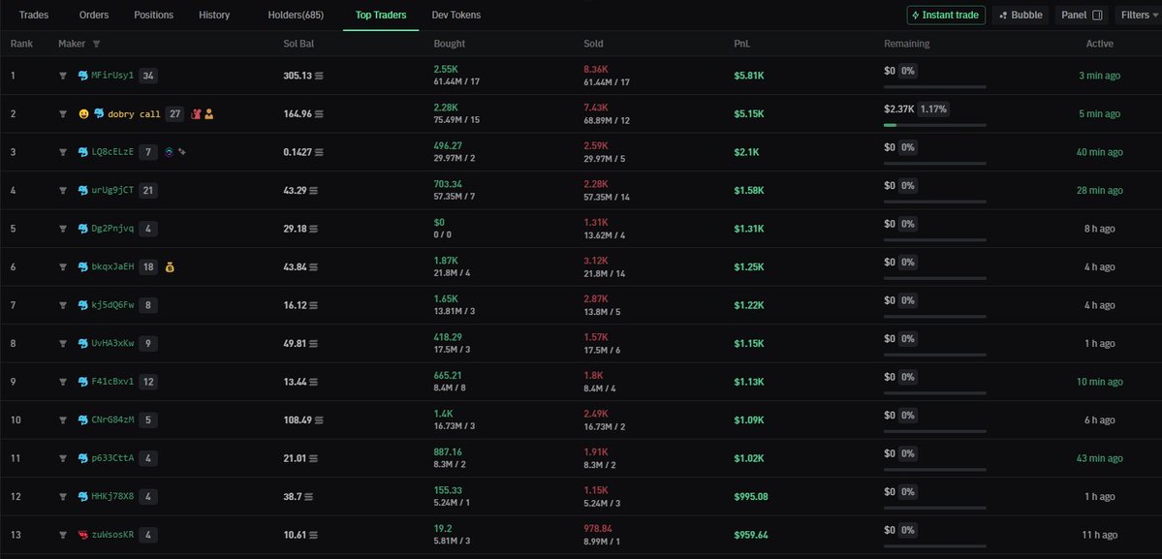
Task: Click the filter funnel in MFirUsy1 row
Action: 63,76
